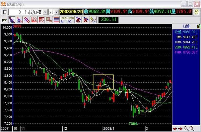Pick the 平 parallel line tool

click(27, 20)
